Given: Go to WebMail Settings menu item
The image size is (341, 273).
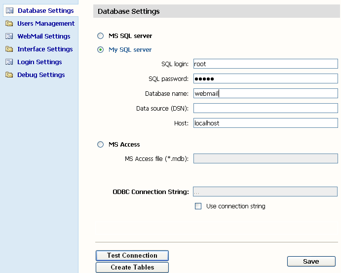Looking at the screenshot, I should pyautogui.click(x=44, y=36).
